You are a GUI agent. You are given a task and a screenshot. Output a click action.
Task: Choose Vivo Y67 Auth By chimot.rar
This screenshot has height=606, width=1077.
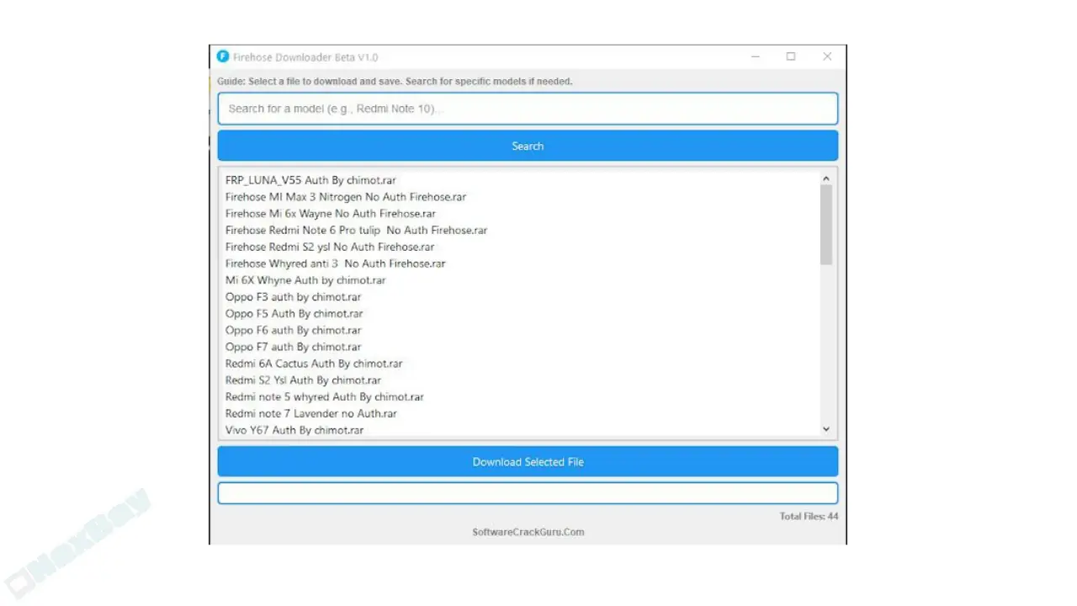tap(294, 430)
